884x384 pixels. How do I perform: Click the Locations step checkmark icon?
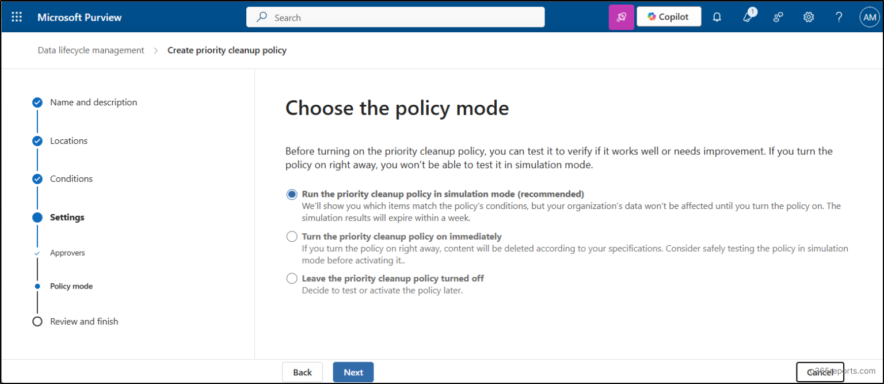(x=37, y=141)
